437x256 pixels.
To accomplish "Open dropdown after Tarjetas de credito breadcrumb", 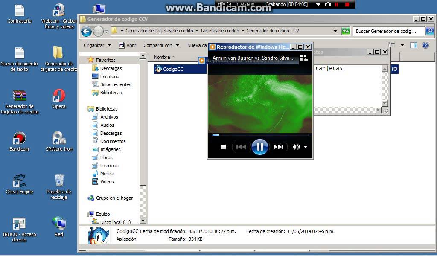I will [x=243, y=31].
